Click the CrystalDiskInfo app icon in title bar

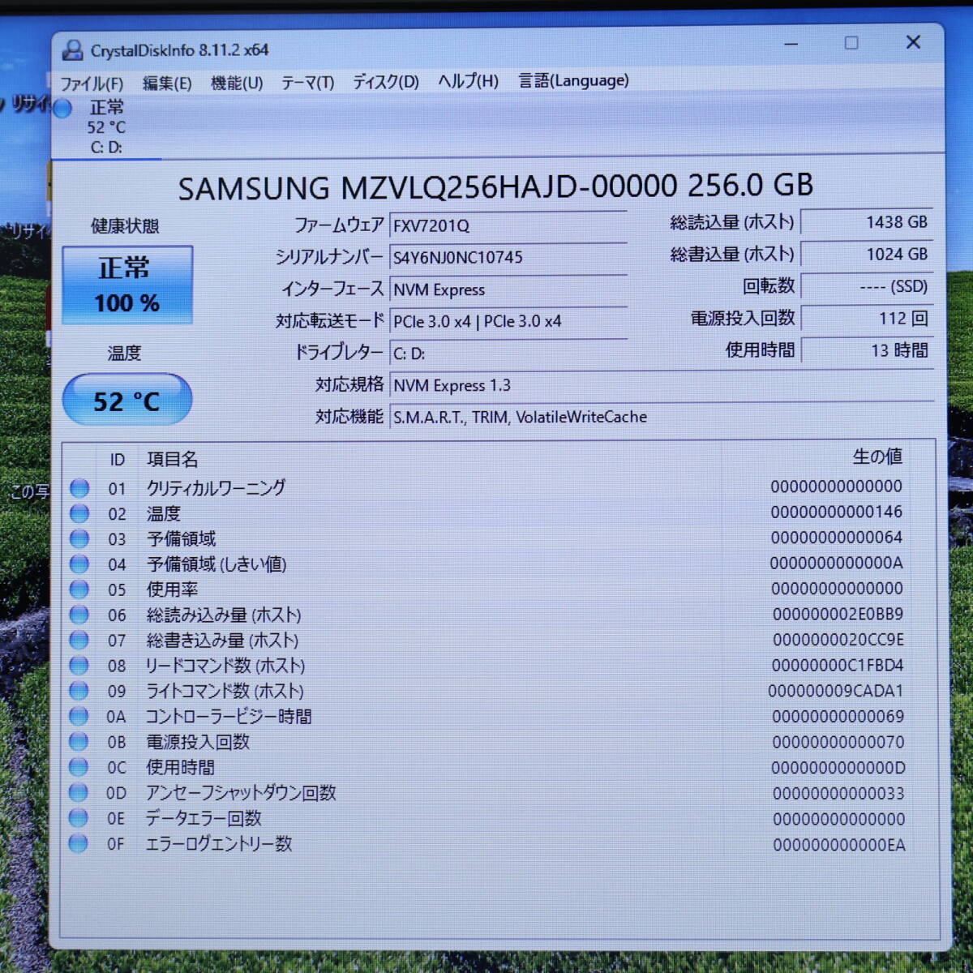click(73, 50)
